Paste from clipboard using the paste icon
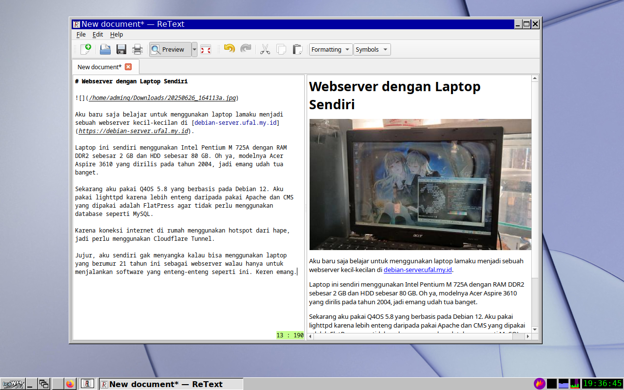The width and height of the screenshot is (624, 390). (297, 49)
